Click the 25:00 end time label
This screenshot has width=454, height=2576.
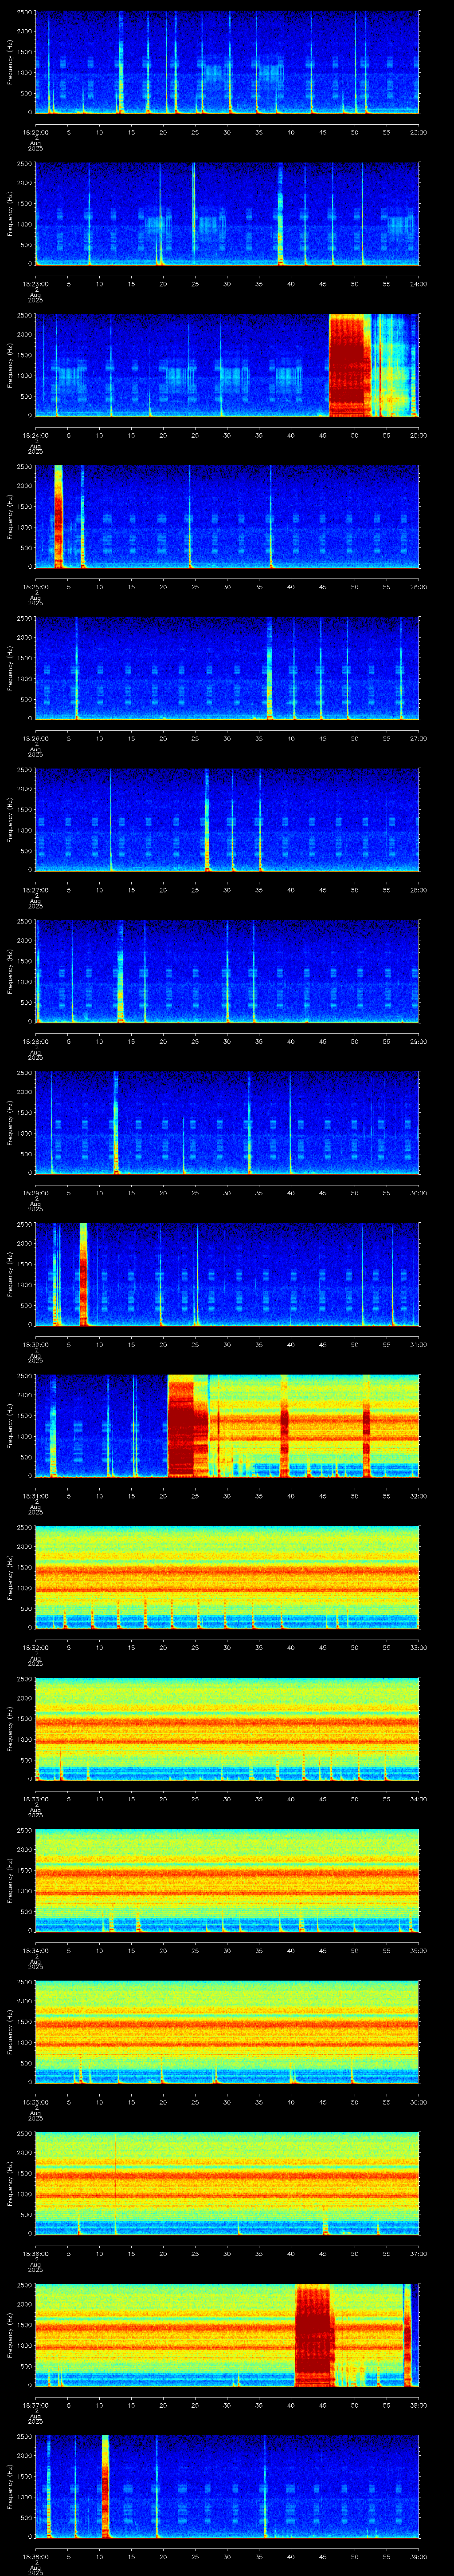pos(419,435)
